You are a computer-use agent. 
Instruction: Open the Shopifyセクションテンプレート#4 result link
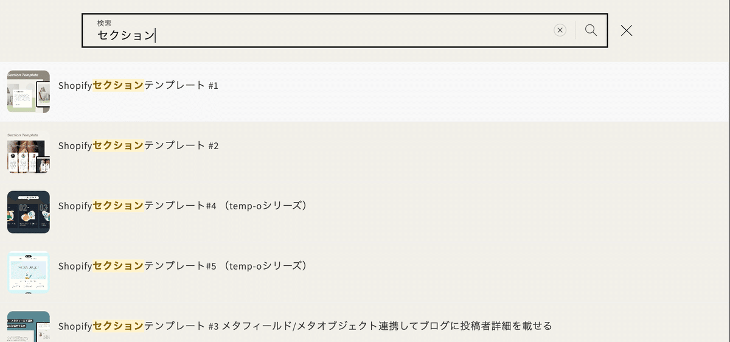point(183,206)
